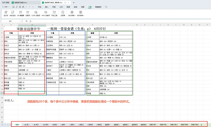This screenshot has width=211, height=127.
Task: Open the 增值服务 services tab
Action: [x=98, y=7]
